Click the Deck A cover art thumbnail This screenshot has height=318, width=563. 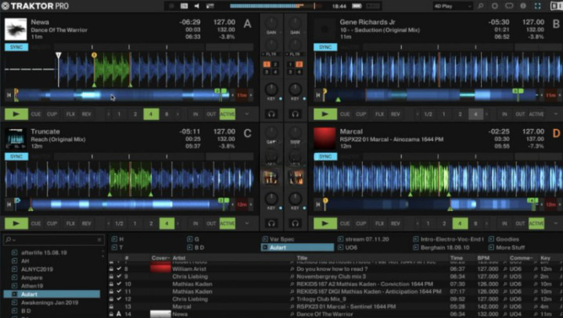(x=16, y=29)
